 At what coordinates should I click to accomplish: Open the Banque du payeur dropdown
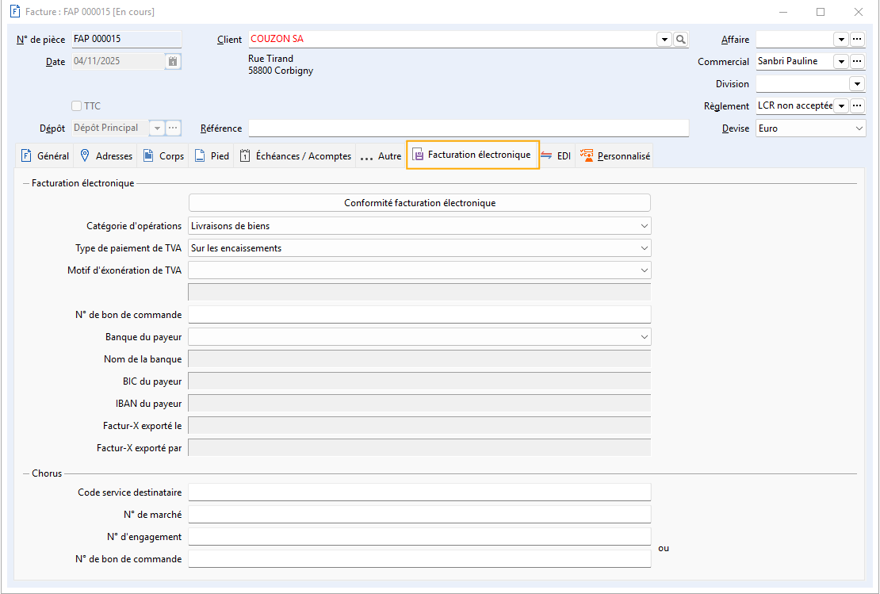click(644, 337)
